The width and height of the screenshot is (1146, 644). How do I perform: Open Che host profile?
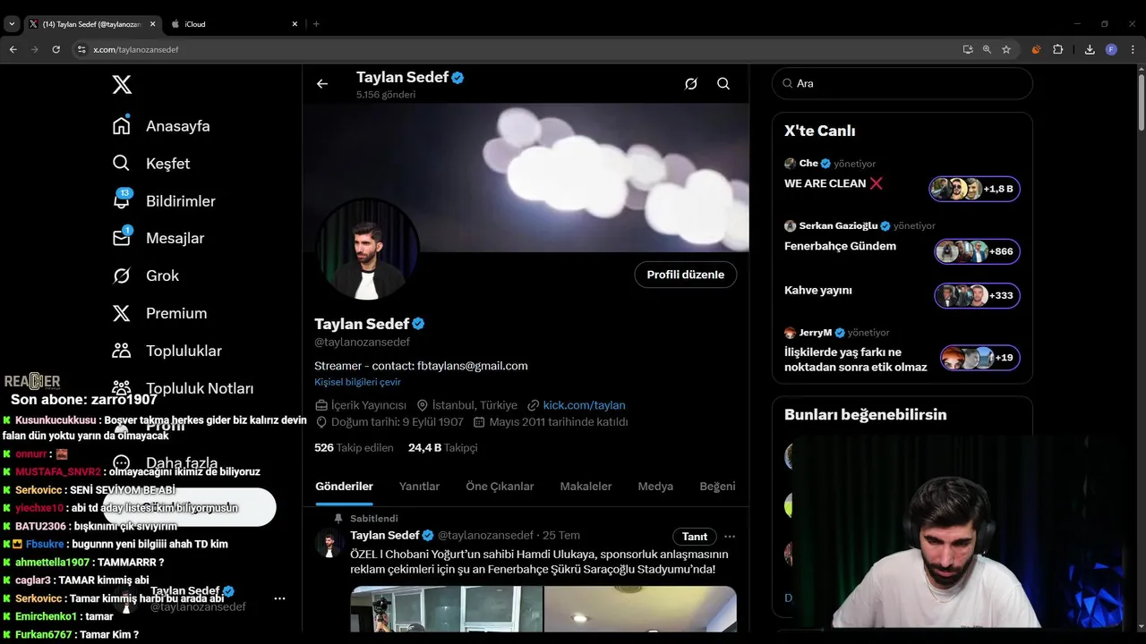pyautogui.click(x=808, y=164)
